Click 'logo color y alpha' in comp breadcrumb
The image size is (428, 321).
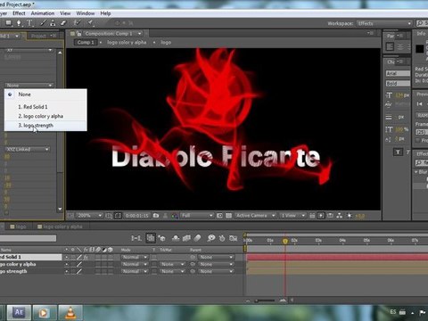(x=127, y=43)
